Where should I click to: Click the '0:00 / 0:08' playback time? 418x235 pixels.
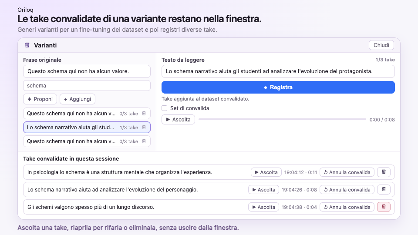point(382,120)
